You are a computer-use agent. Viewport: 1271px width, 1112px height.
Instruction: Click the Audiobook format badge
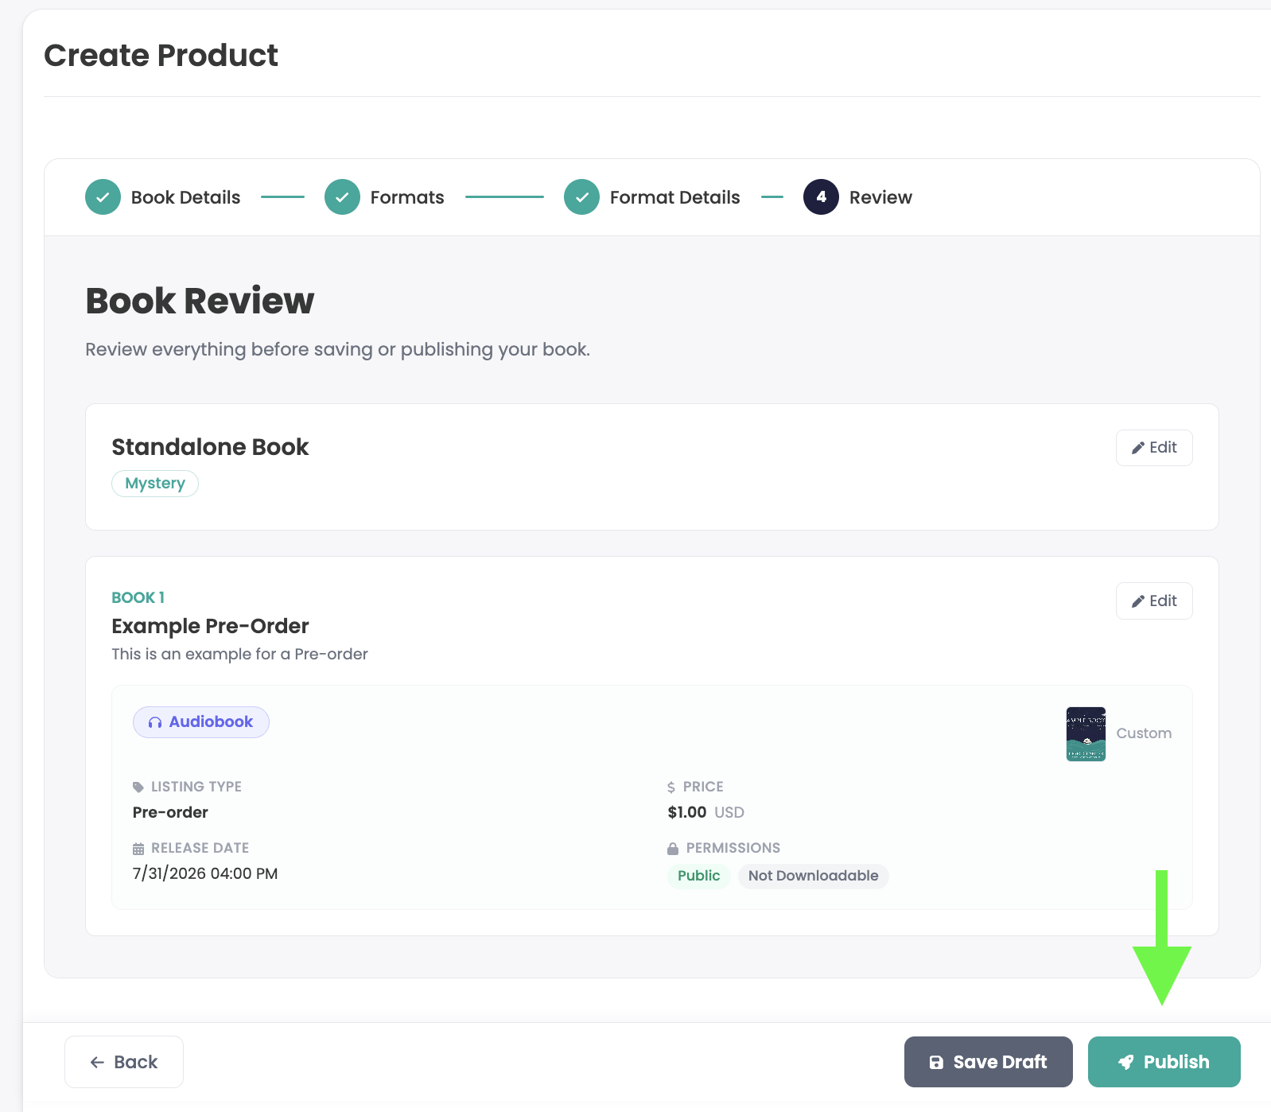(x=201, y=722)
